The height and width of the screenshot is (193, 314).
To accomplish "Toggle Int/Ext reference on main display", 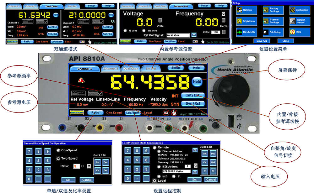I will point(193,95).
